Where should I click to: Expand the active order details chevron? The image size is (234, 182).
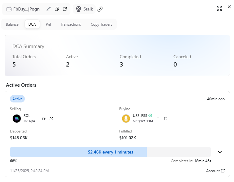(x=220, y=152)
